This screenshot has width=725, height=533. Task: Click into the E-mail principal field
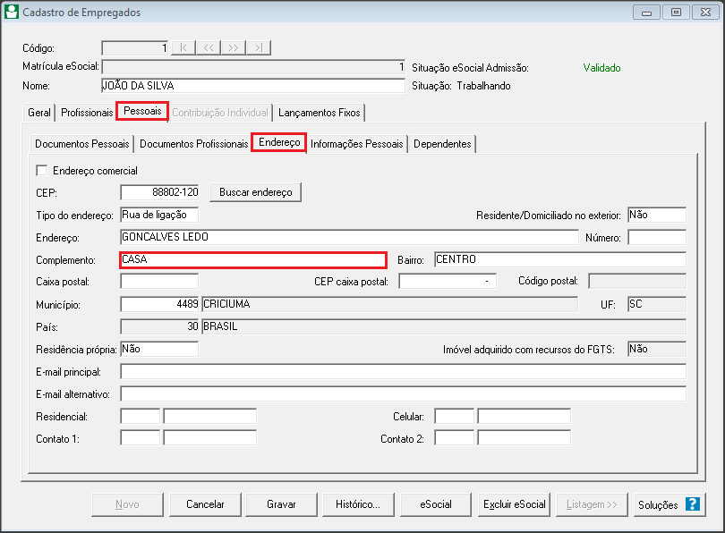pos(403,372)
